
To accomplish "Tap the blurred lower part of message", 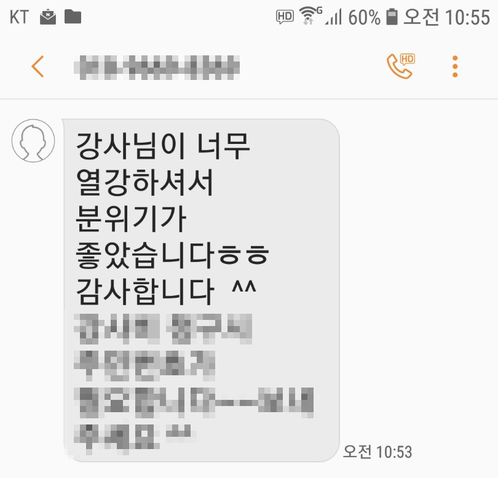I will [194, 383].
